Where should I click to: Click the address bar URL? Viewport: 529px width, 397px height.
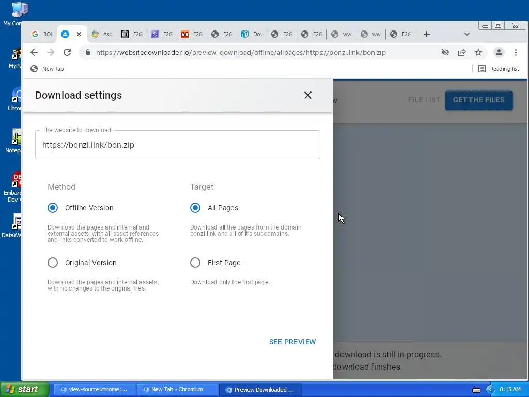tap(241, 52)
